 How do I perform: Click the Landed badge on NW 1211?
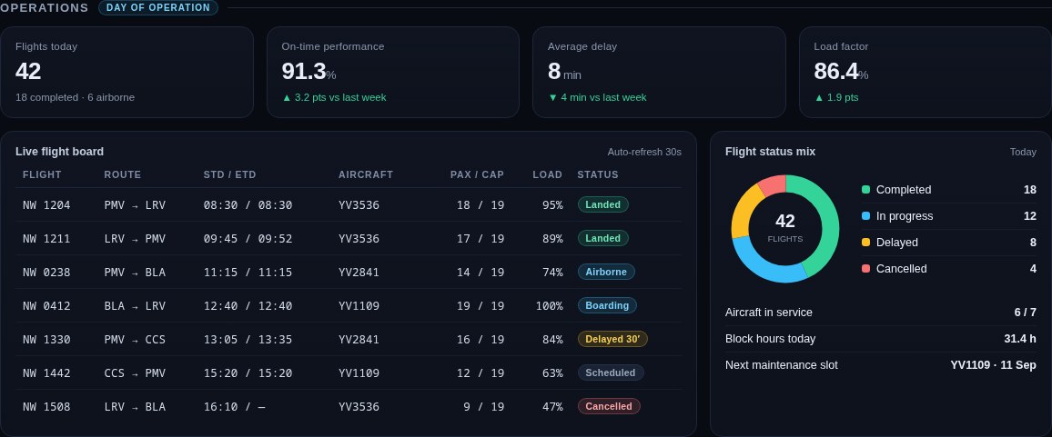603,238
